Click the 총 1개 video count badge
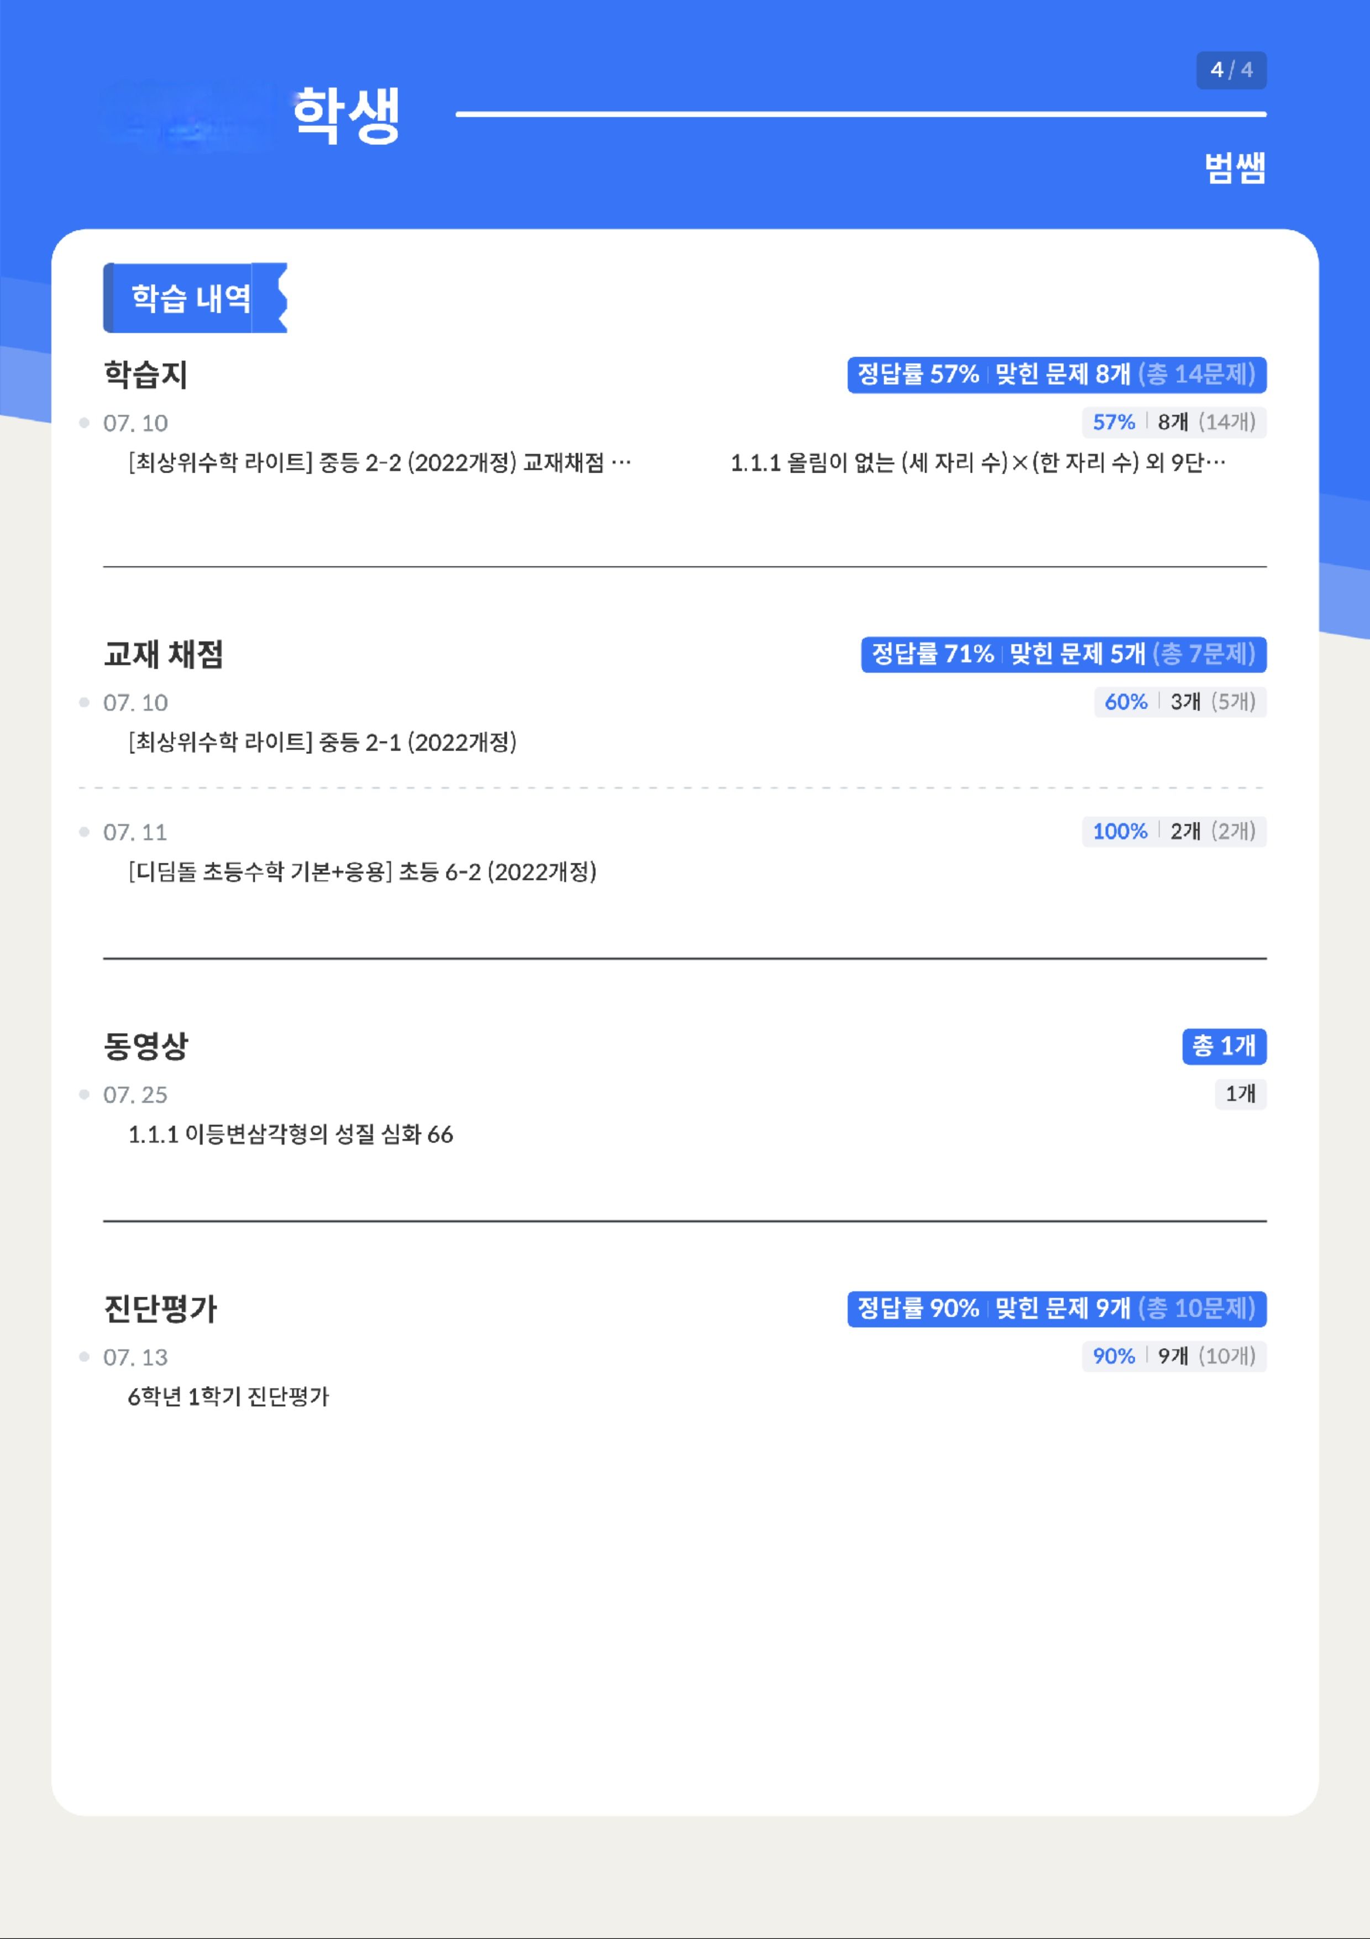This screenshot has height=1939, width=1370. point(1224,1046)
